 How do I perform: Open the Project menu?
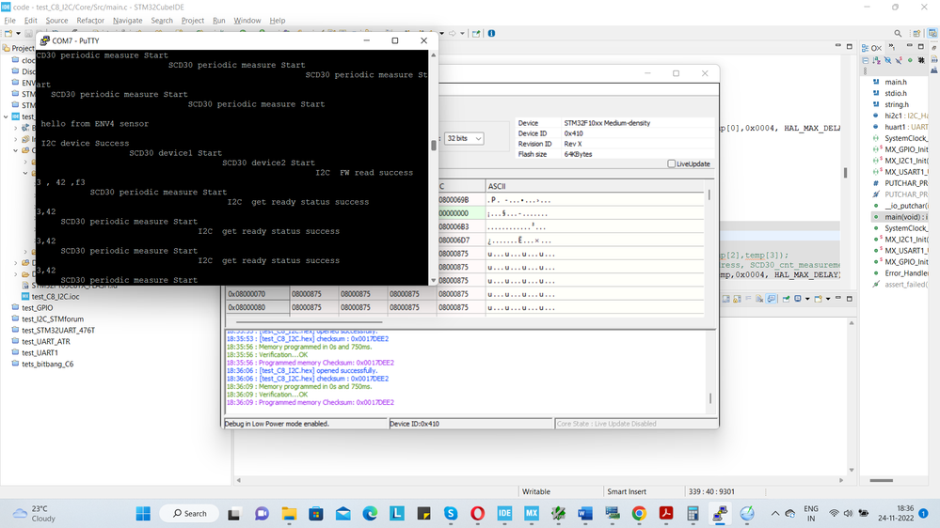[193, 21]
